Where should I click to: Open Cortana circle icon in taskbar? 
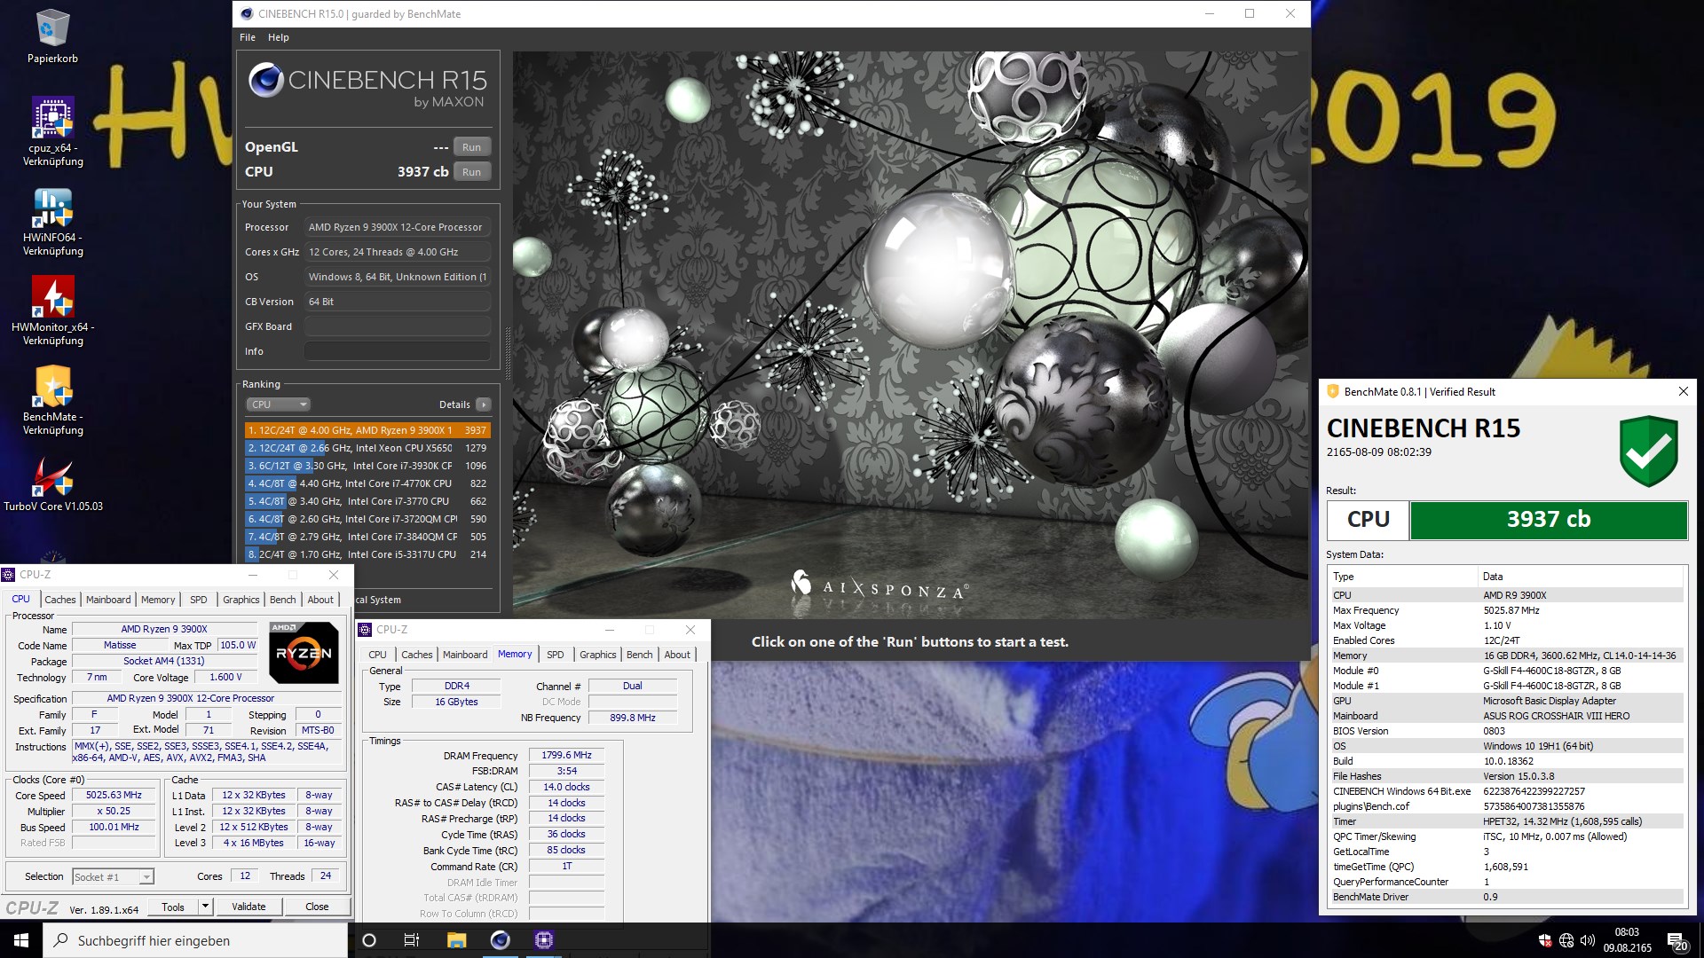(x=369, y=940)
